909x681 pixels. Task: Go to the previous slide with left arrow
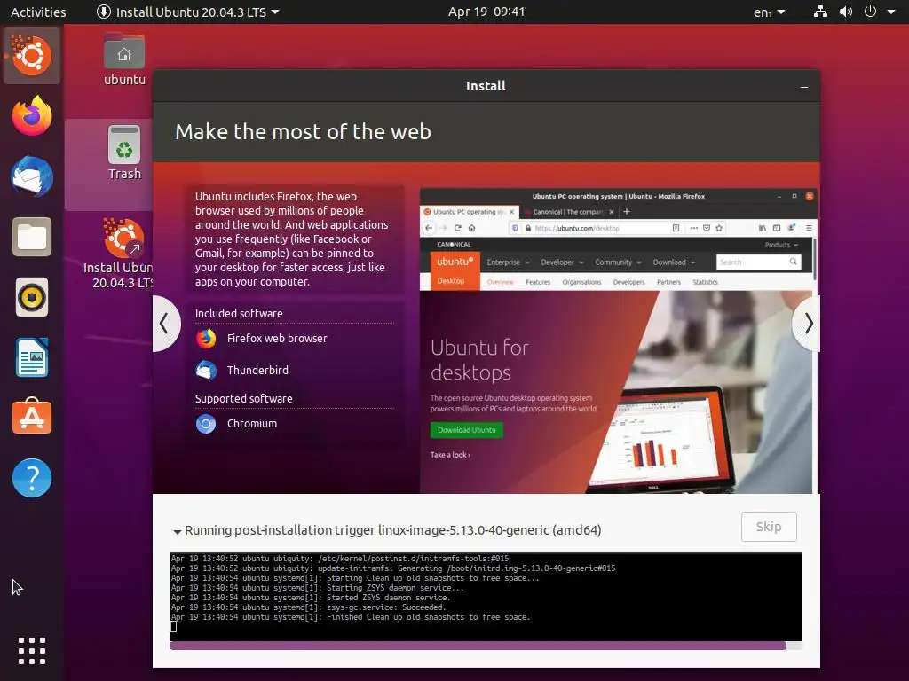point(164,323)
